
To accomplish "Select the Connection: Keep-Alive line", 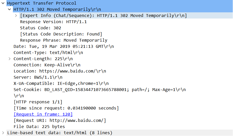I will click(47, 65).
